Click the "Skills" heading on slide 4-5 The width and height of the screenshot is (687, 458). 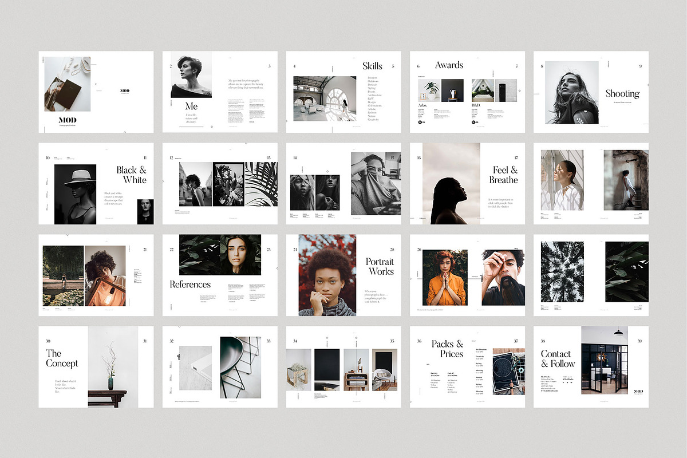coord(372,66)
